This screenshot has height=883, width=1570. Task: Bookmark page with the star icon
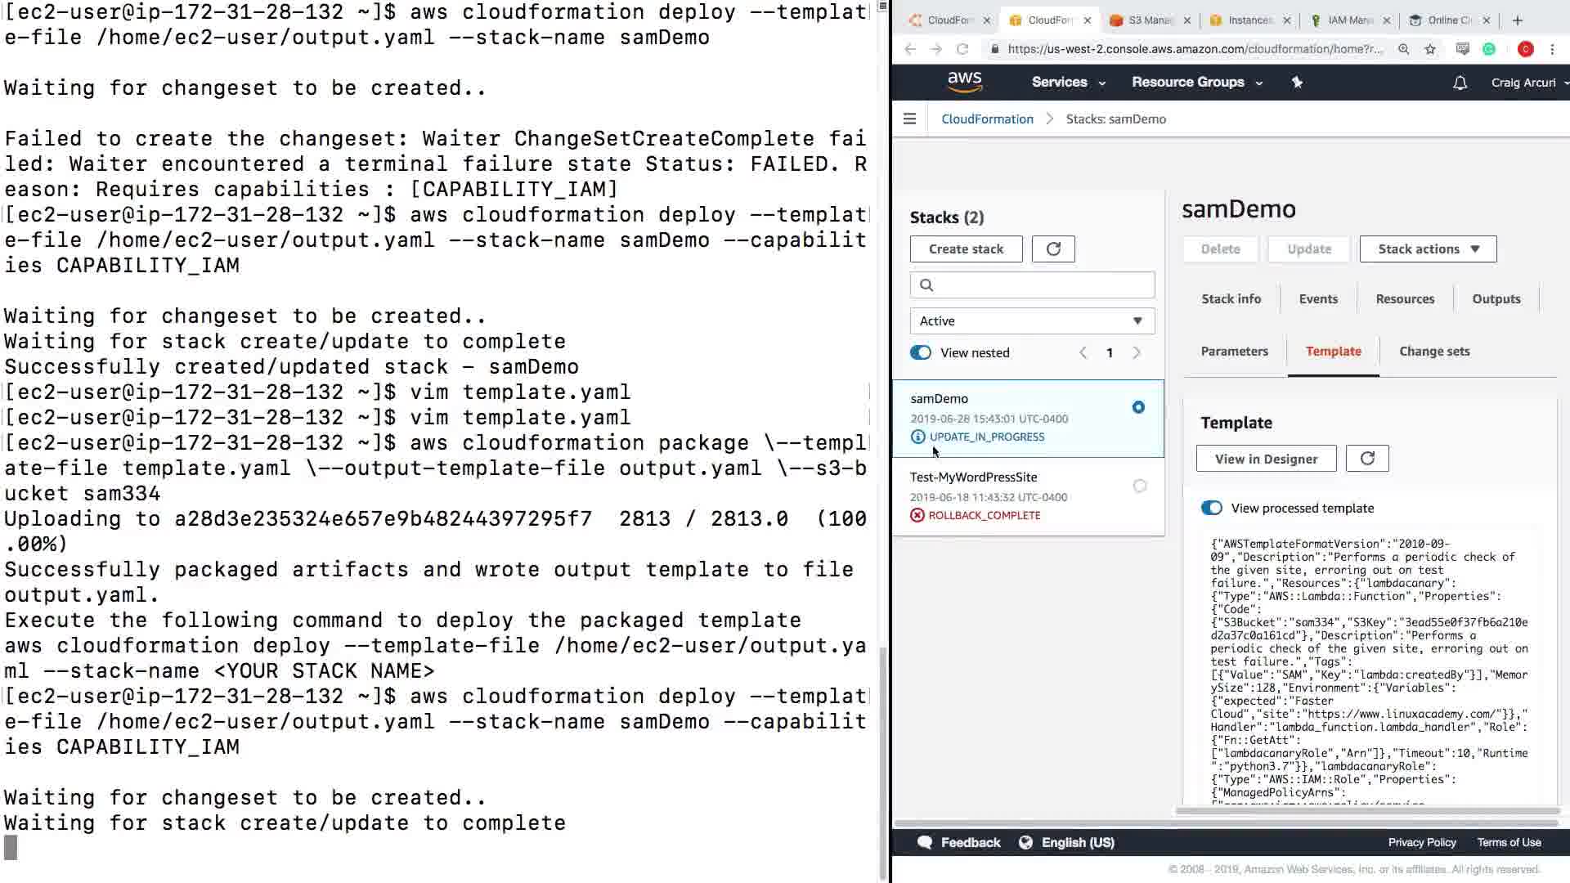[1430, 49]
